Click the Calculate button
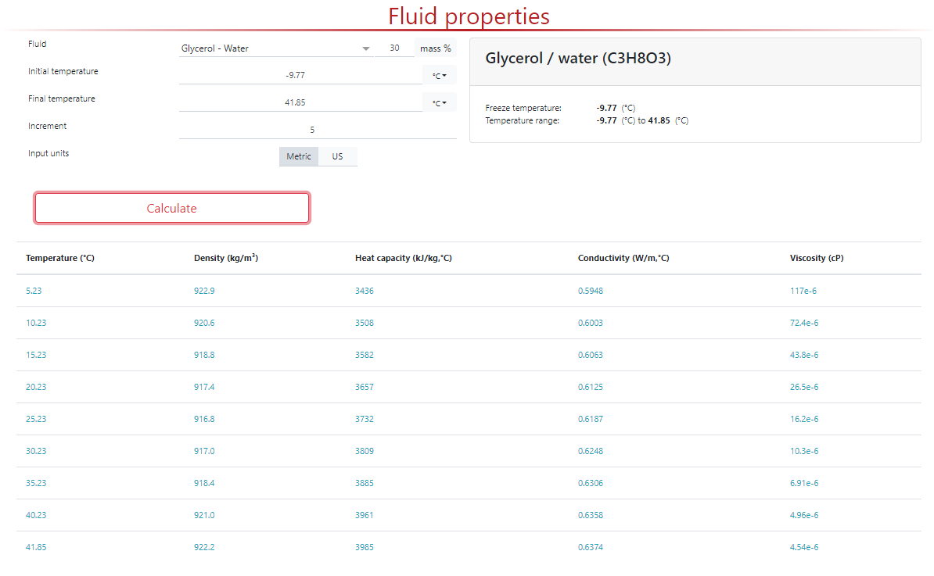This screenshot has height=576, width=934. click(171, 208)
